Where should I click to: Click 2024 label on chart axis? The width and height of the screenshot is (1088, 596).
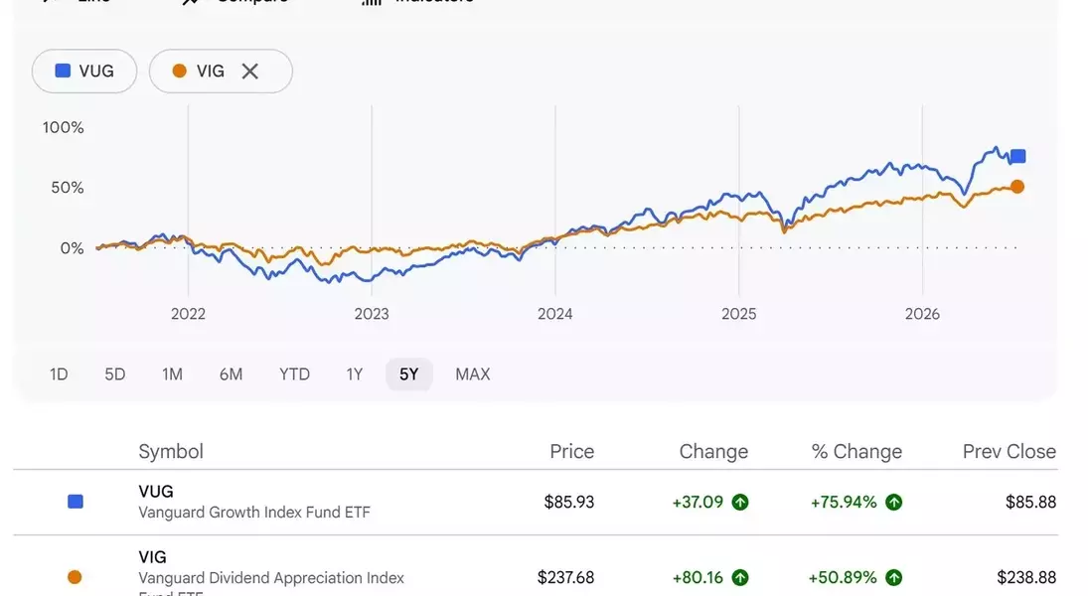pyautogui.click(x=555, y=314)
